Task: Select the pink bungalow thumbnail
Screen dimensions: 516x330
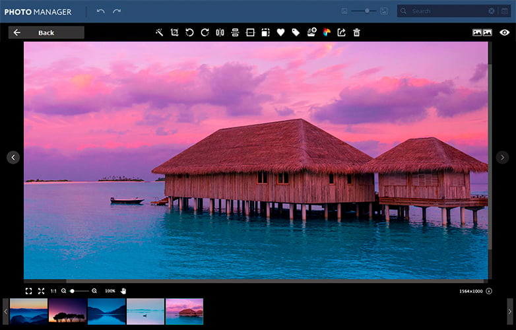Action: point(184,312)
